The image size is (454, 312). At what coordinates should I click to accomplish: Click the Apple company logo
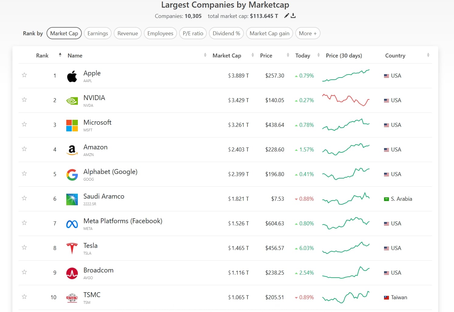72,76
